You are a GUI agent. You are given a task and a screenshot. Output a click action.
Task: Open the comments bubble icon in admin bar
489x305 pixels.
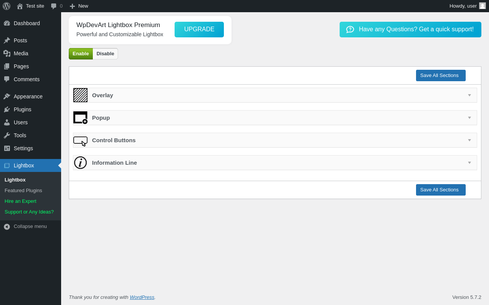(x=54, y=6)
